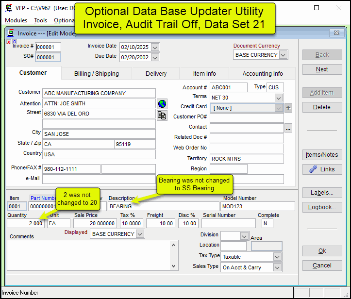Click the Complete field showing N

click(267, 223)
